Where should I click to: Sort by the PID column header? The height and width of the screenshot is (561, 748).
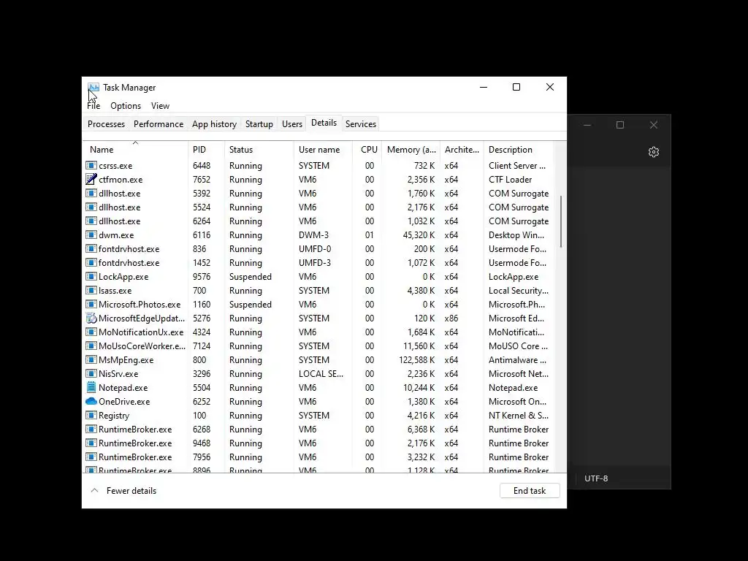206,149
